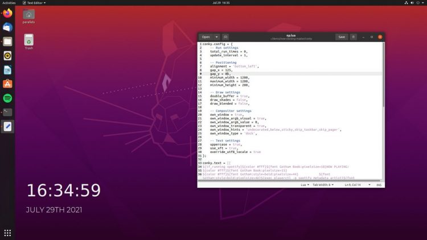Expand the top bar system menu arrow

423,3
